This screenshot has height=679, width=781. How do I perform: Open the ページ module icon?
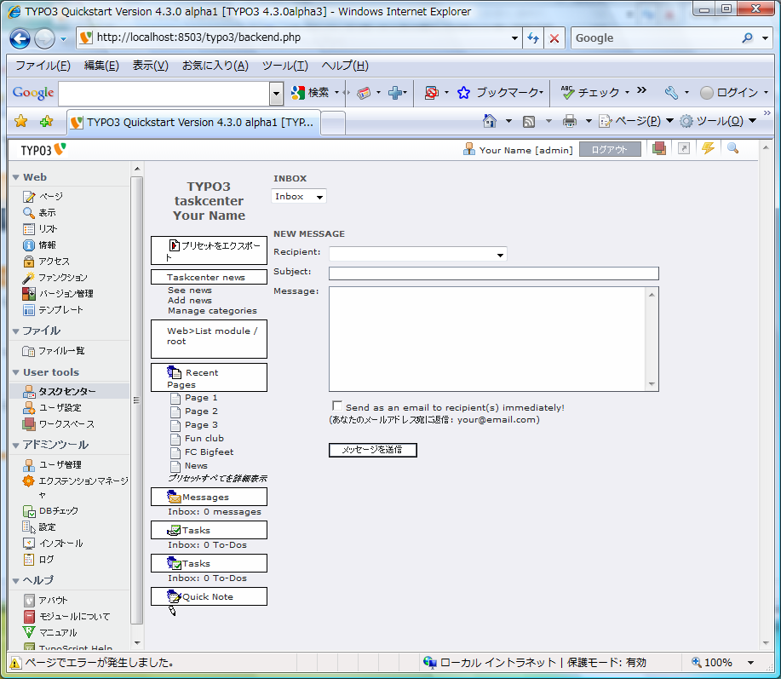29,196
